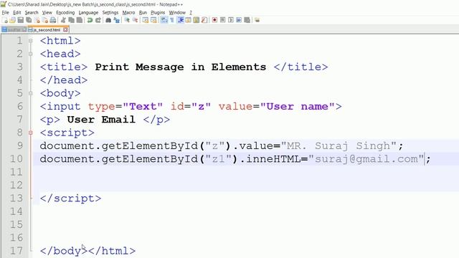Click the </html> closing tag on line 17
This screenshot has width=459, height=258.
112,251
